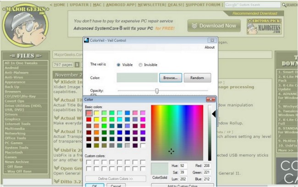Viewport: 298px width, 187px height.
Task: Click the Sat value field
Action: click(183, 172)
